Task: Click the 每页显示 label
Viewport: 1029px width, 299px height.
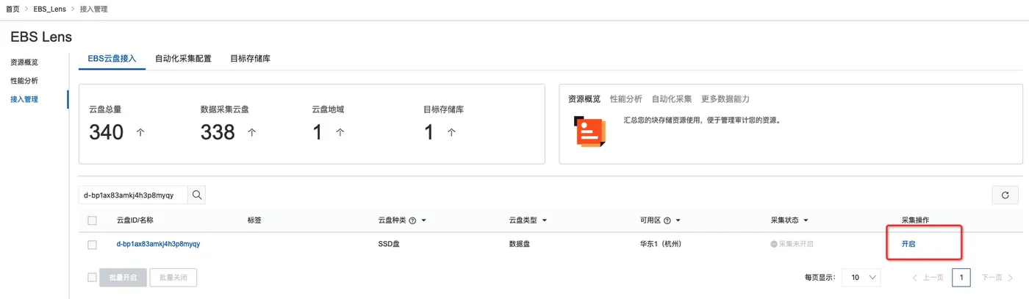Action: point(820,278)
